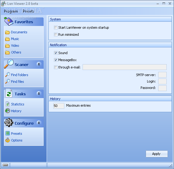This screenshot has height=169, width=174.
Task: Click the Maximum entries label
Action: pyautogui.click(x=78, y=105)
